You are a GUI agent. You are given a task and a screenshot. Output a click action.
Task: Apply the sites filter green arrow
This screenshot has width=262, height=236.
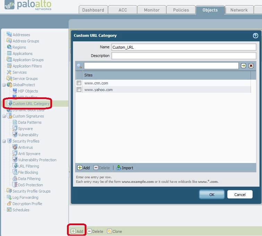(x=244, y=66)
